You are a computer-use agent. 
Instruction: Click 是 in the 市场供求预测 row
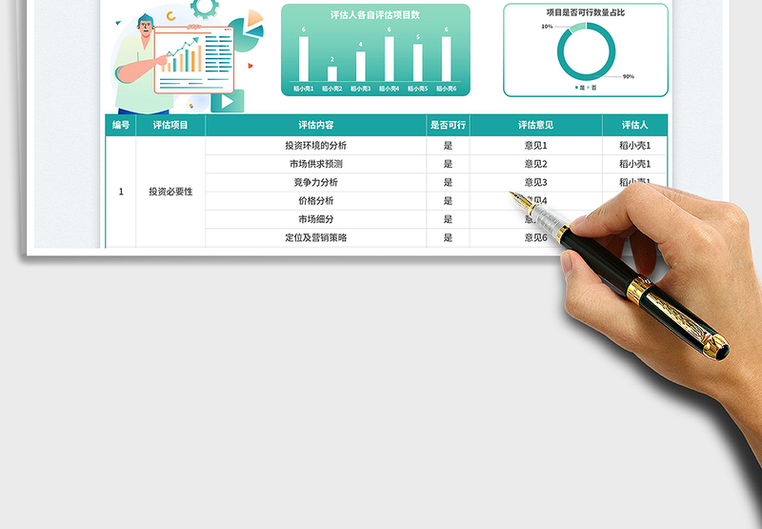(448, 164)
